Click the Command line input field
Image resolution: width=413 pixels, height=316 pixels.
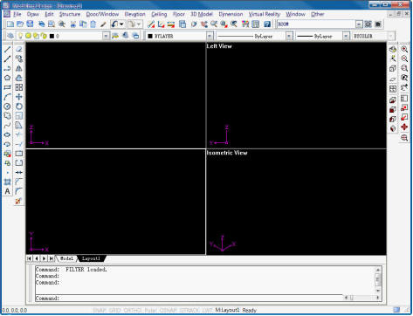[189, 299]
